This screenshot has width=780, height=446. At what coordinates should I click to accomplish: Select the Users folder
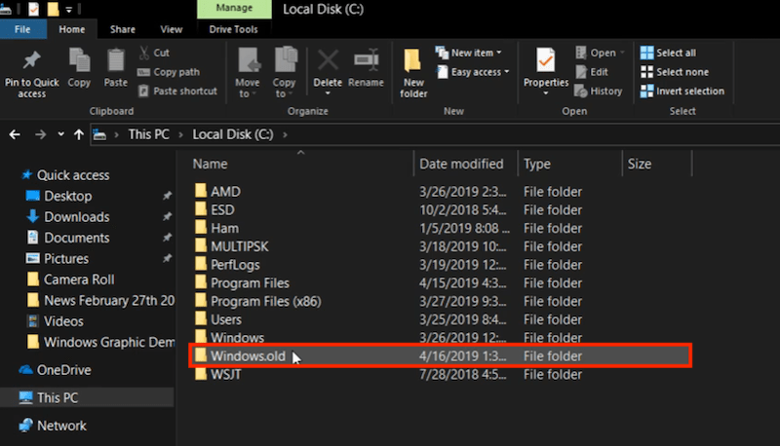click(226, 319)
